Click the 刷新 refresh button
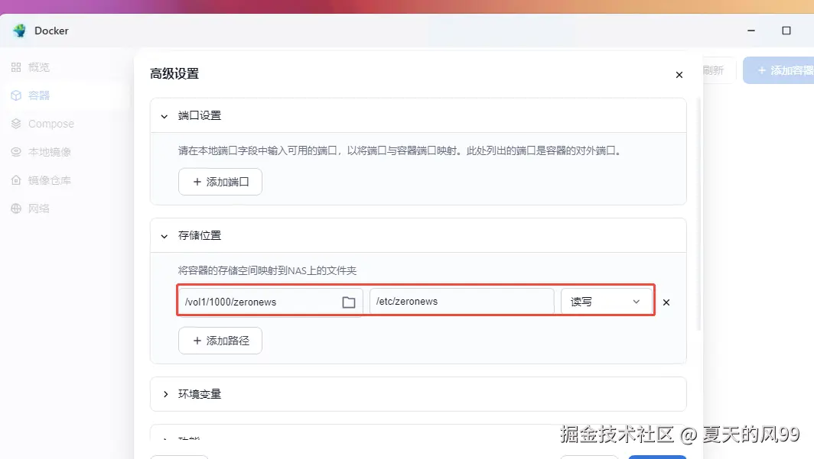Viewport: 814px width, 459px height. [718, 70]
